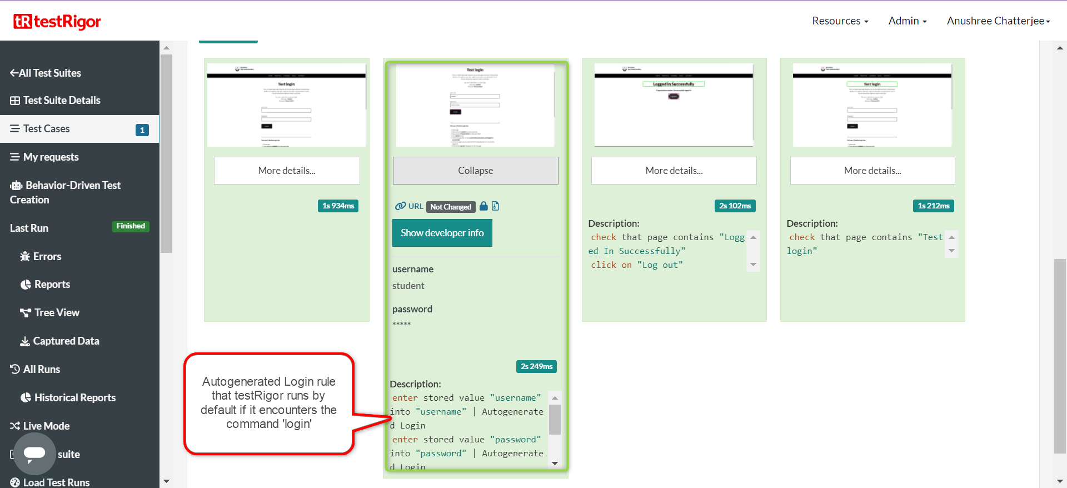Click the URL chain link icon
Screen dimensions: 1067x488
point(400,206)
